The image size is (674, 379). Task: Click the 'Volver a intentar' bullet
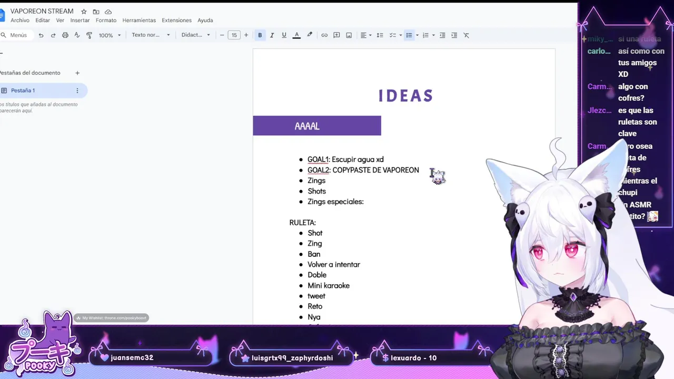[334, 265]
